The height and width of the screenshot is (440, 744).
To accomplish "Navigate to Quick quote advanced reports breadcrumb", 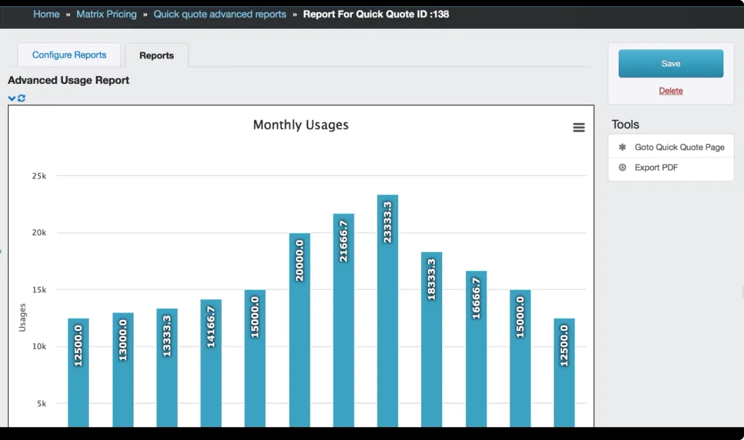I will pos(220,14).
